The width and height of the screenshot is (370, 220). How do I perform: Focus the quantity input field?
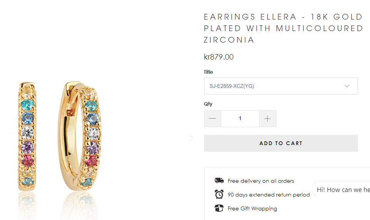click(240, 119)
